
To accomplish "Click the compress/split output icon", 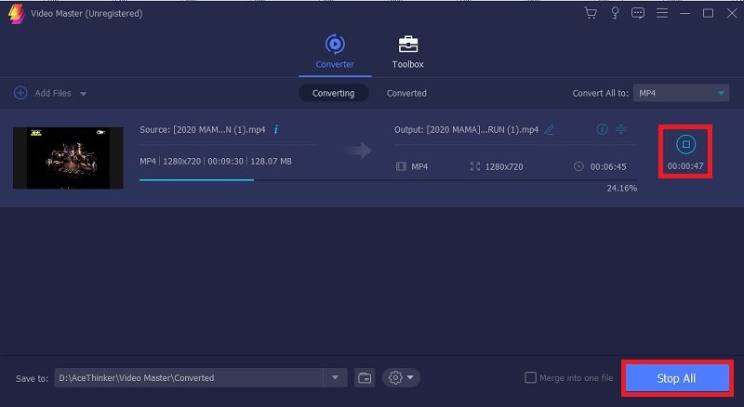I will click(x=620, y=129).
